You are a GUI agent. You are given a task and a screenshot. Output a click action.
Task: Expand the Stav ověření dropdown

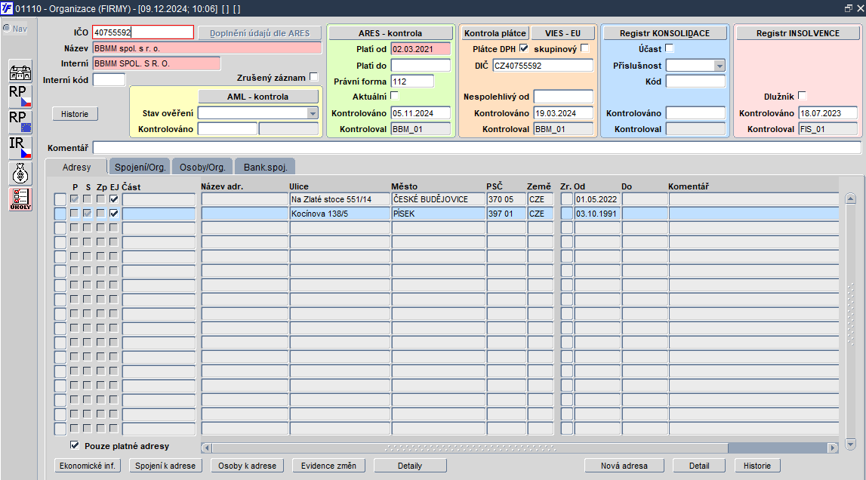coord(313,113)
